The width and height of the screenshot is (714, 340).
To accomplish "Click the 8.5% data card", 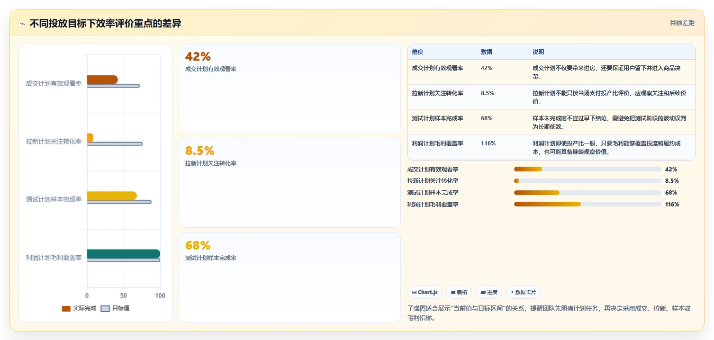I will pos(289,183).
